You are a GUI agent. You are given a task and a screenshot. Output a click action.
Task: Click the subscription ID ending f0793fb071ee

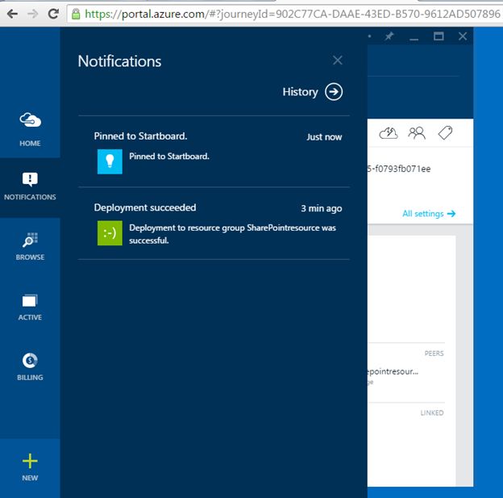click(x=399, y=169)
